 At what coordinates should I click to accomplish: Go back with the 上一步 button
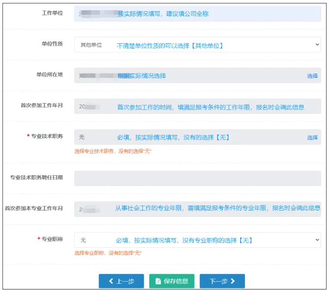121,281
